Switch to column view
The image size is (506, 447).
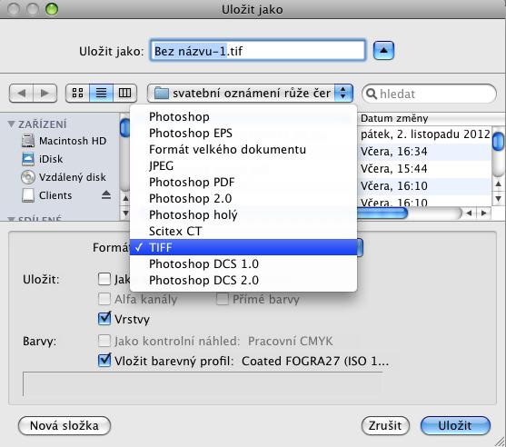click(124, 94)
